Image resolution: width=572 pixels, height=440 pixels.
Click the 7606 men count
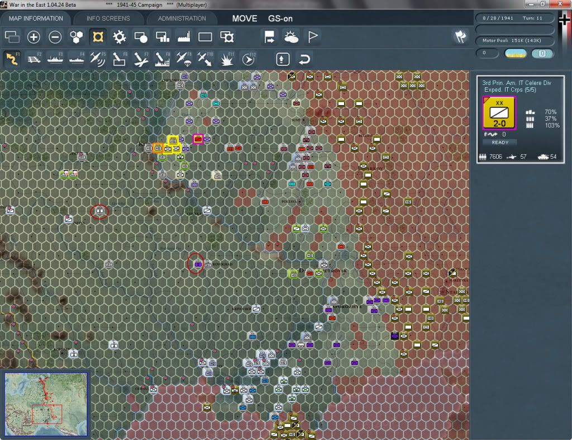point(495,157)
